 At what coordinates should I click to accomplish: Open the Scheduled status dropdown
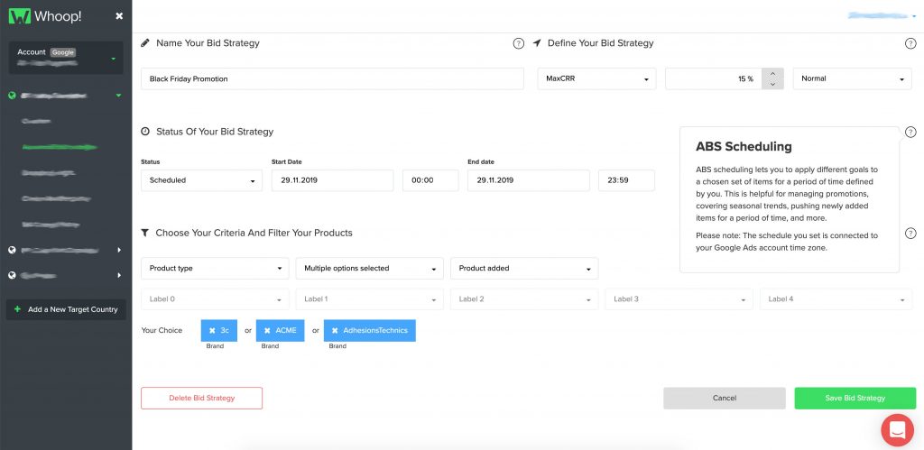pos(201,180)
